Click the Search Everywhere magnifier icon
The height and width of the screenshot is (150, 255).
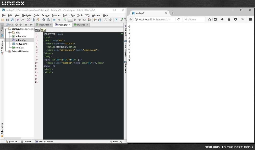[125, 20]
